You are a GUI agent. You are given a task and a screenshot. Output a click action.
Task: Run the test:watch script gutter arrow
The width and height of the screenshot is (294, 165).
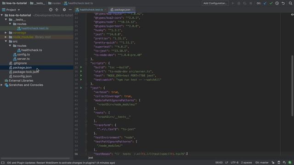(81, 79)
